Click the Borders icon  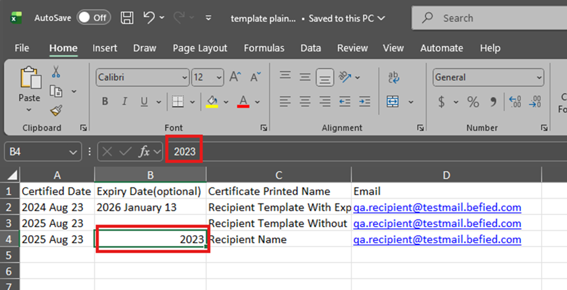[178, 101]
